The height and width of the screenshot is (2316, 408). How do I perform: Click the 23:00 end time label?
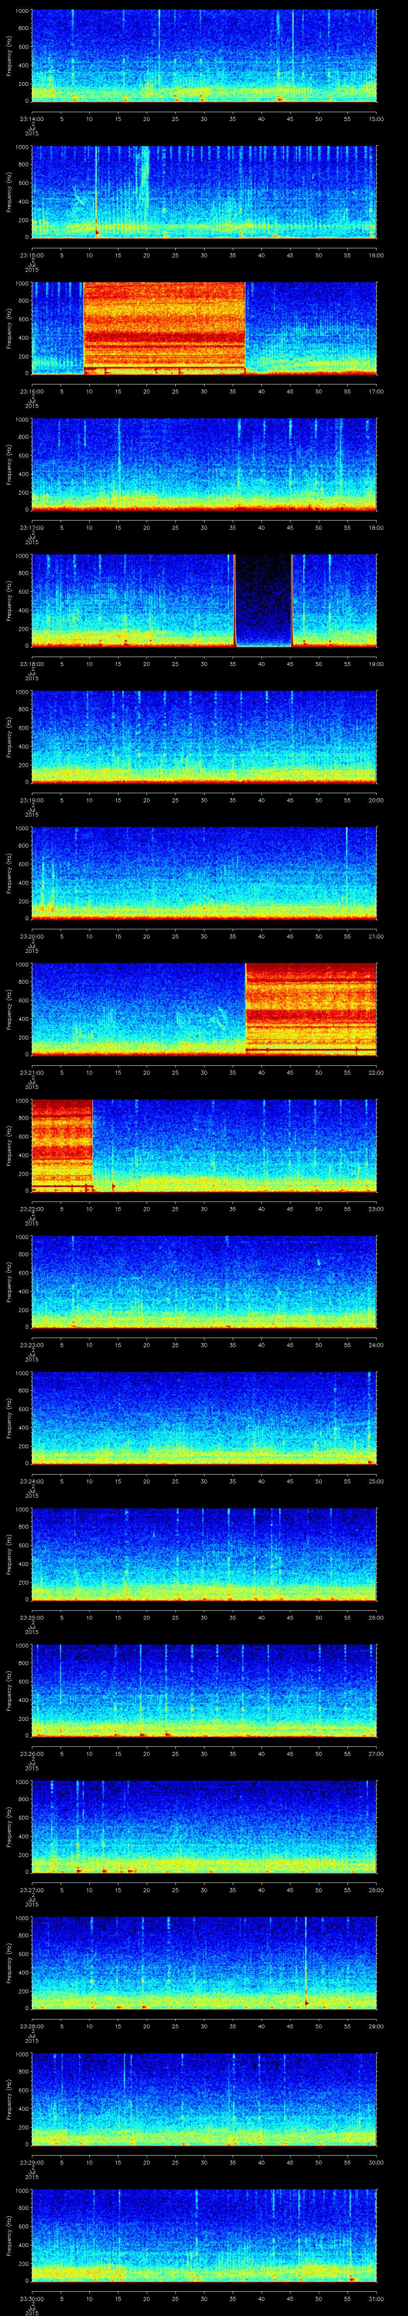377,1208
